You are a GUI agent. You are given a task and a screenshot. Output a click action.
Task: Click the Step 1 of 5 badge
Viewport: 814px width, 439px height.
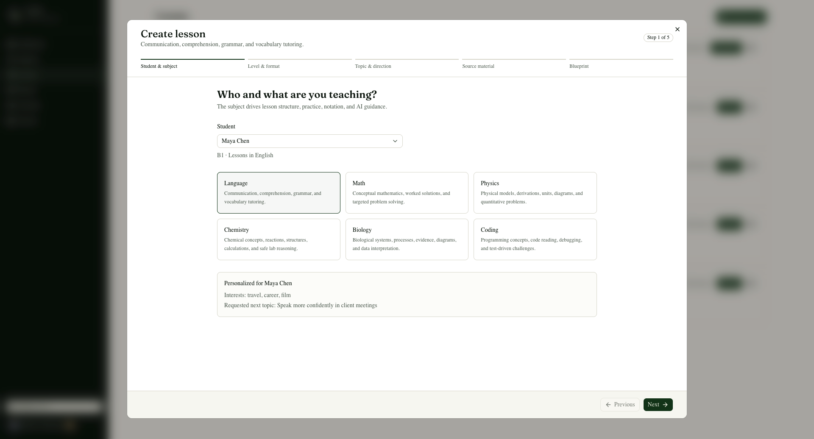(x=658, y=38)
